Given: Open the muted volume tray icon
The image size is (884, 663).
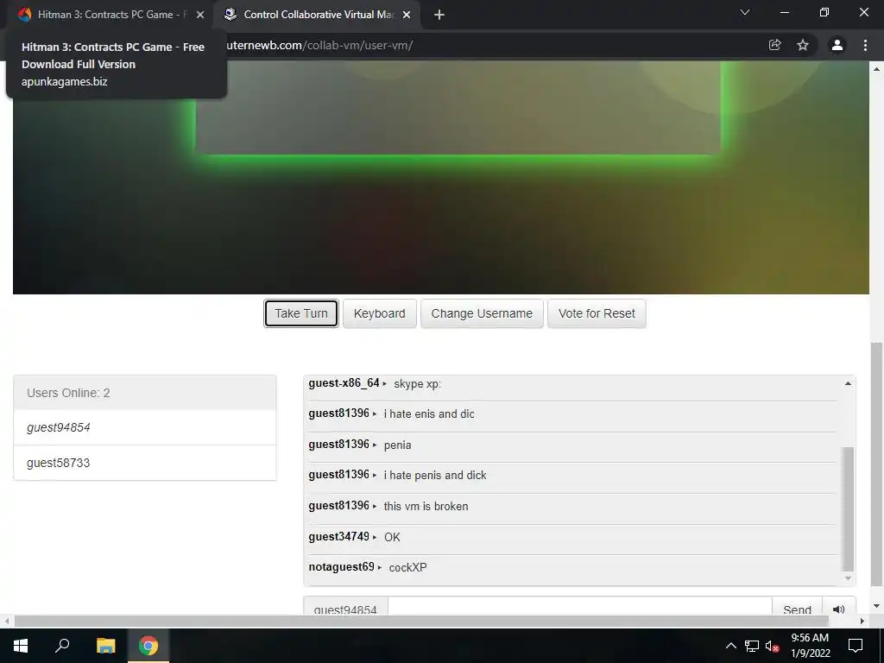Looking at the screenshot, I should 772,646.
